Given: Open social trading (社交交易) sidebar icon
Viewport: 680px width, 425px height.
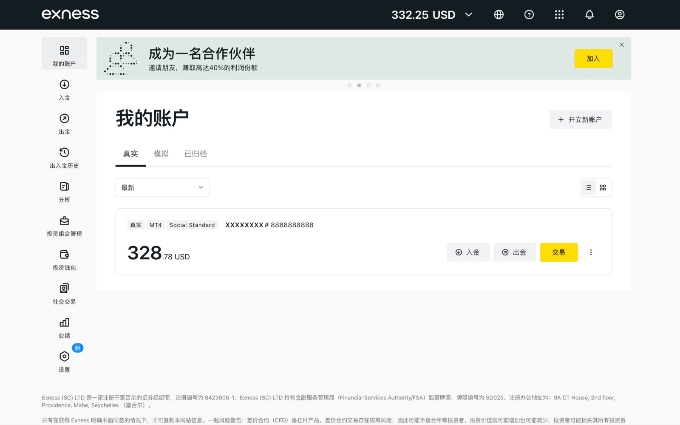Looking at the screenshot, I should [x=64, y=289].
